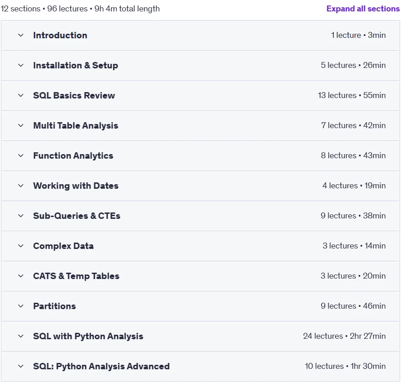Viewport: 401px width, 383px height.
Task: Expand the Introduction section chevron
Action: 21,35
